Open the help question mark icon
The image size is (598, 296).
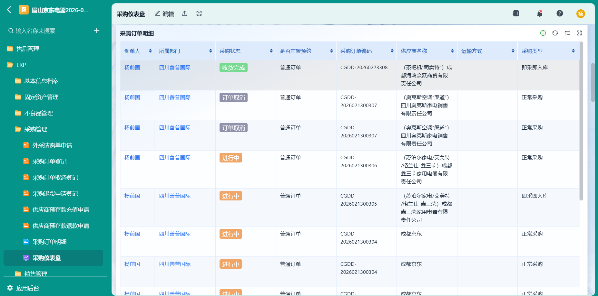pyautogui.click(x=560, y=13)
